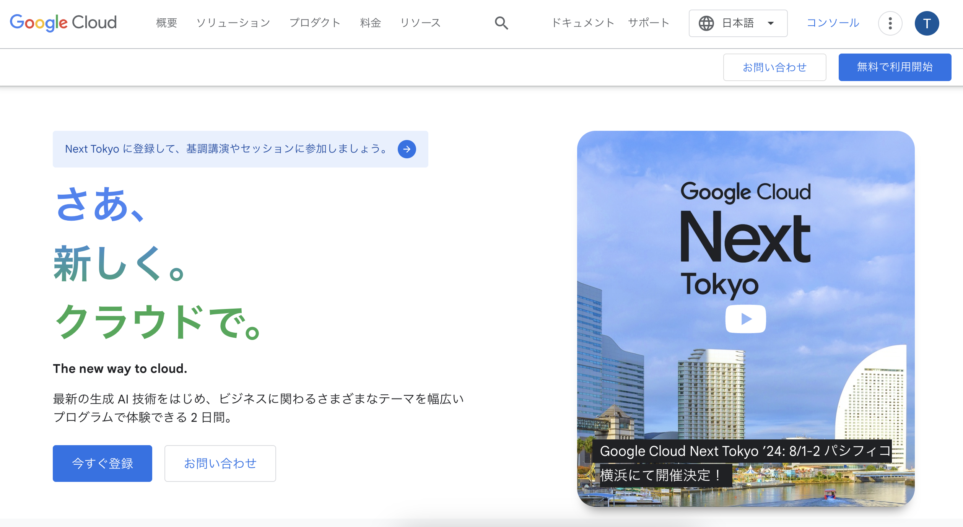Image resolution: width=963 pixels, height=527 pixels.
Task: Open the search magnifier icon
Action: 501,23
